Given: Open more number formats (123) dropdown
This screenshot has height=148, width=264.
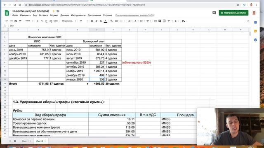Looking at the screenshot, I should click(x=56, y=21).
